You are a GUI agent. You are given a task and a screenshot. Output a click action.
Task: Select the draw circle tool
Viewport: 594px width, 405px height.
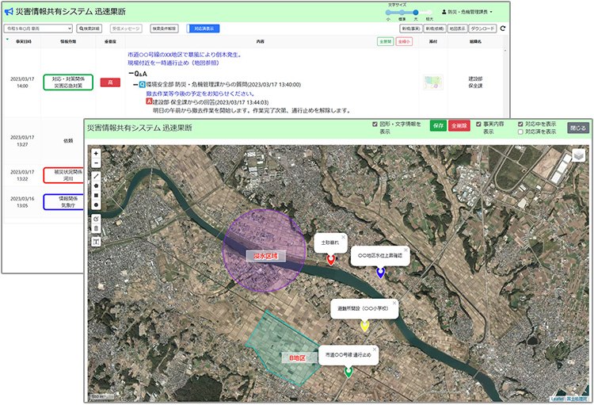[x=97, y=204]
